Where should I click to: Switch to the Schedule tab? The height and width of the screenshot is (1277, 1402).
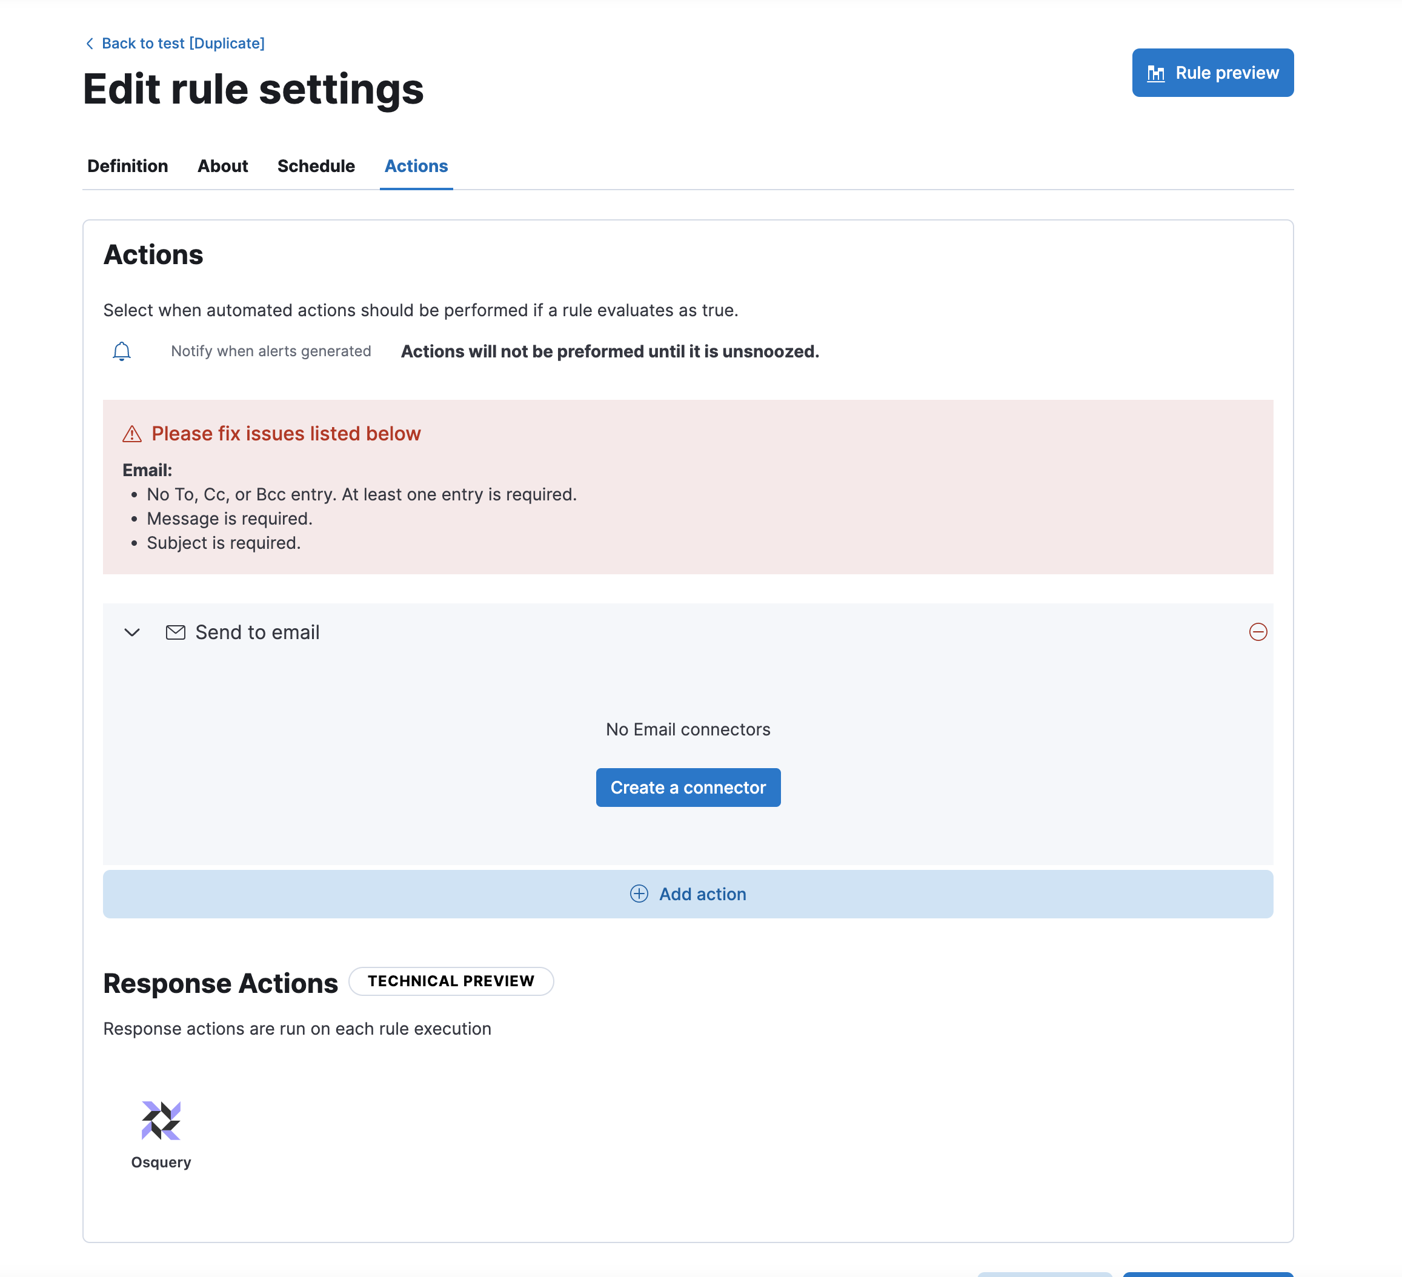(316, 166)
